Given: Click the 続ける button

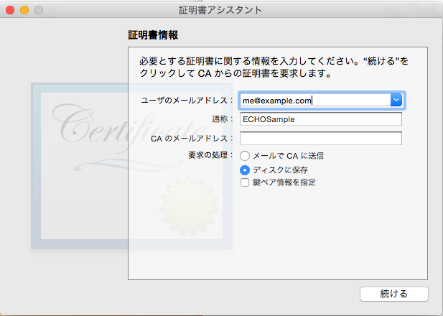Looking at the screenshot, I should click(x=394, y=294).
